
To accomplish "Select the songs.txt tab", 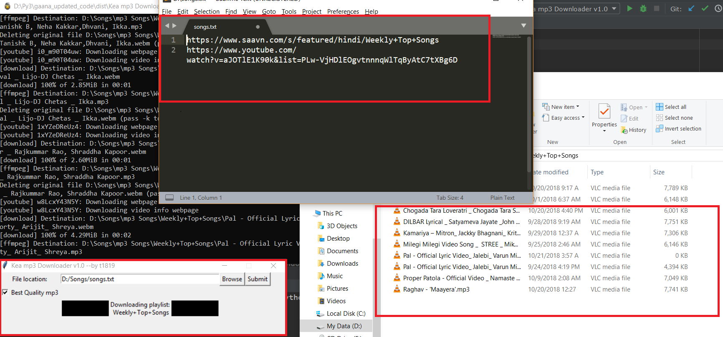I will click(x=226, y=27).
